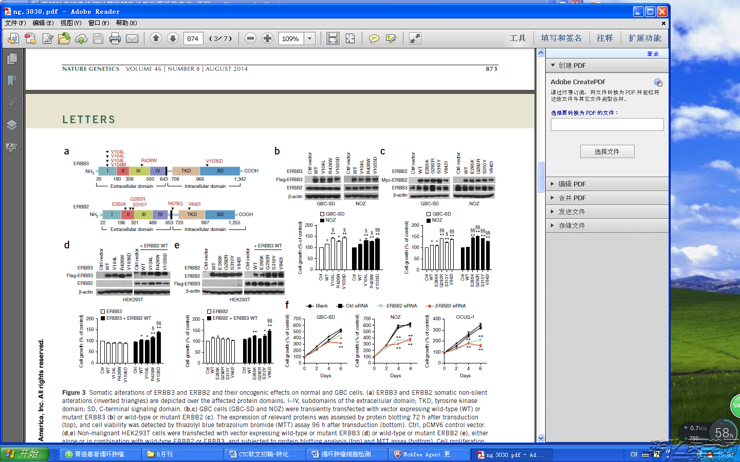Switch to 循环肿瘤细胞检测 taskbar item
This screenshot has width=740, height=462.
pyautogui.click(x=346, y=454)
